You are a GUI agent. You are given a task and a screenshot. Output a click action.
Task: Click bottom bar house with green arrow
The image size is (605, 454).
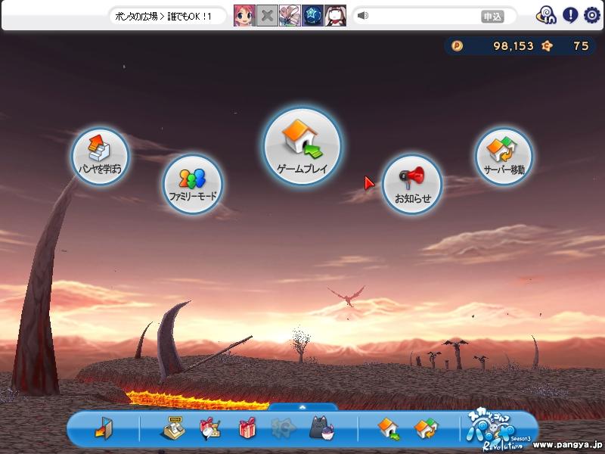click(389, 428)
